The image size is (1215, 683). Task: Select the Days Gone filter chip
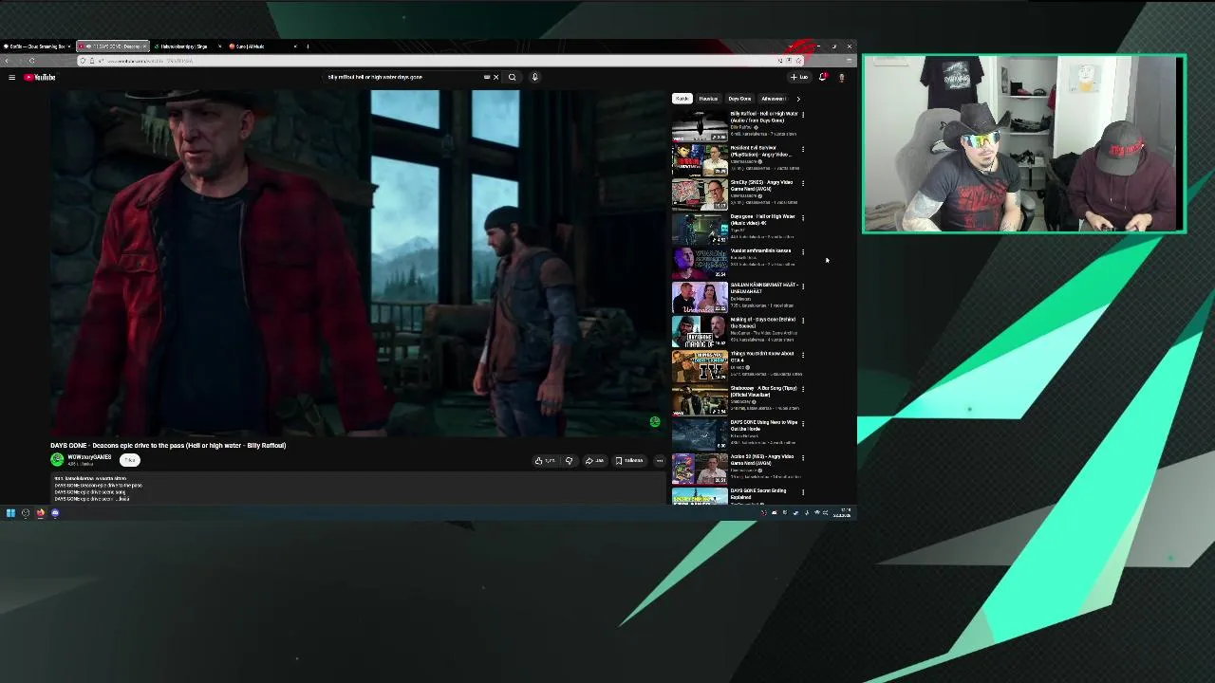click(739, 99)
